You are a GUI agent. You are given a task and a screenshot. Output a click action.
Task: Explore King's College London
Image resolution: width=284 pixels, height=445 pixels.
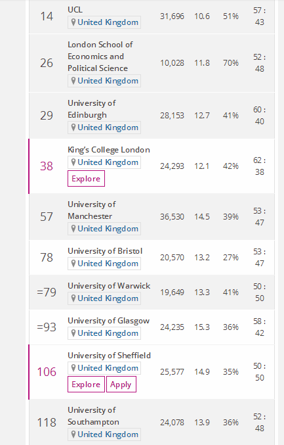point(86,179)
